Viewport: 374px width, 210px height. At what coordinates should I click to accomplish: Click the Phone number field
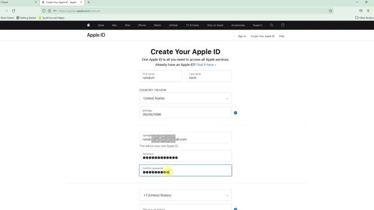tap(185, 207)
